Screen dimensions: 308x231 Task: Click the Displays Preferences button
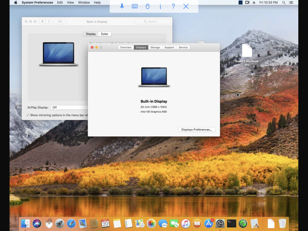pyautogui.click(x=197, y=130)
